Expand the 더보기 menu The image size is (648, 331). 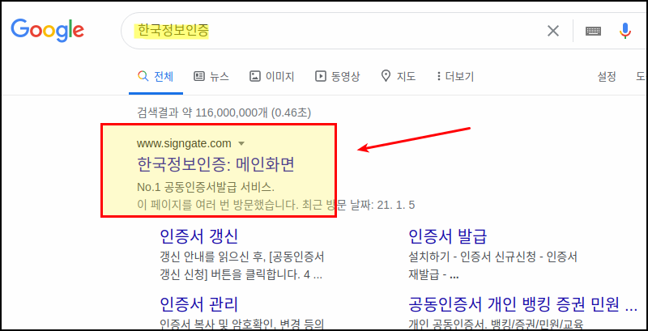click(455, 76)
